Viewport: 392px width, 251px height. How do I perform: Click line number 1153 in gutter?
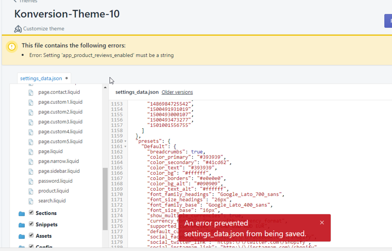point(117,104)
